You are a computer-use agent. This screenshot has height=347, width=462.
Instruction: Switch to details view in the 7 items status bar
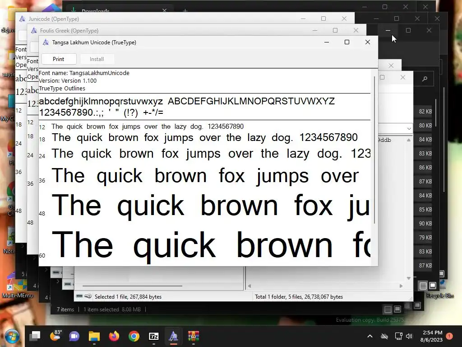(x=388, y=309)
